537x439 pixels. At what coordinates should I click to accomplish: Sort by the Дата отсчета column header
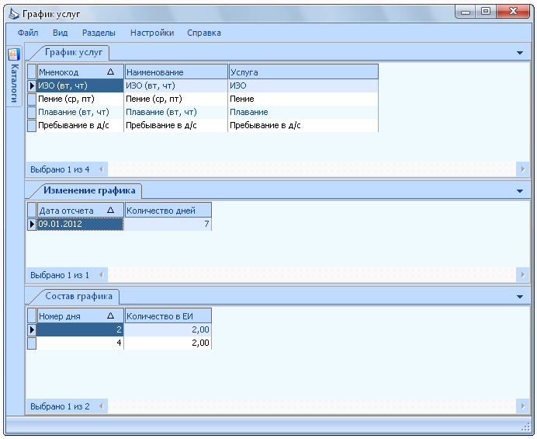[x=81, y=211]
